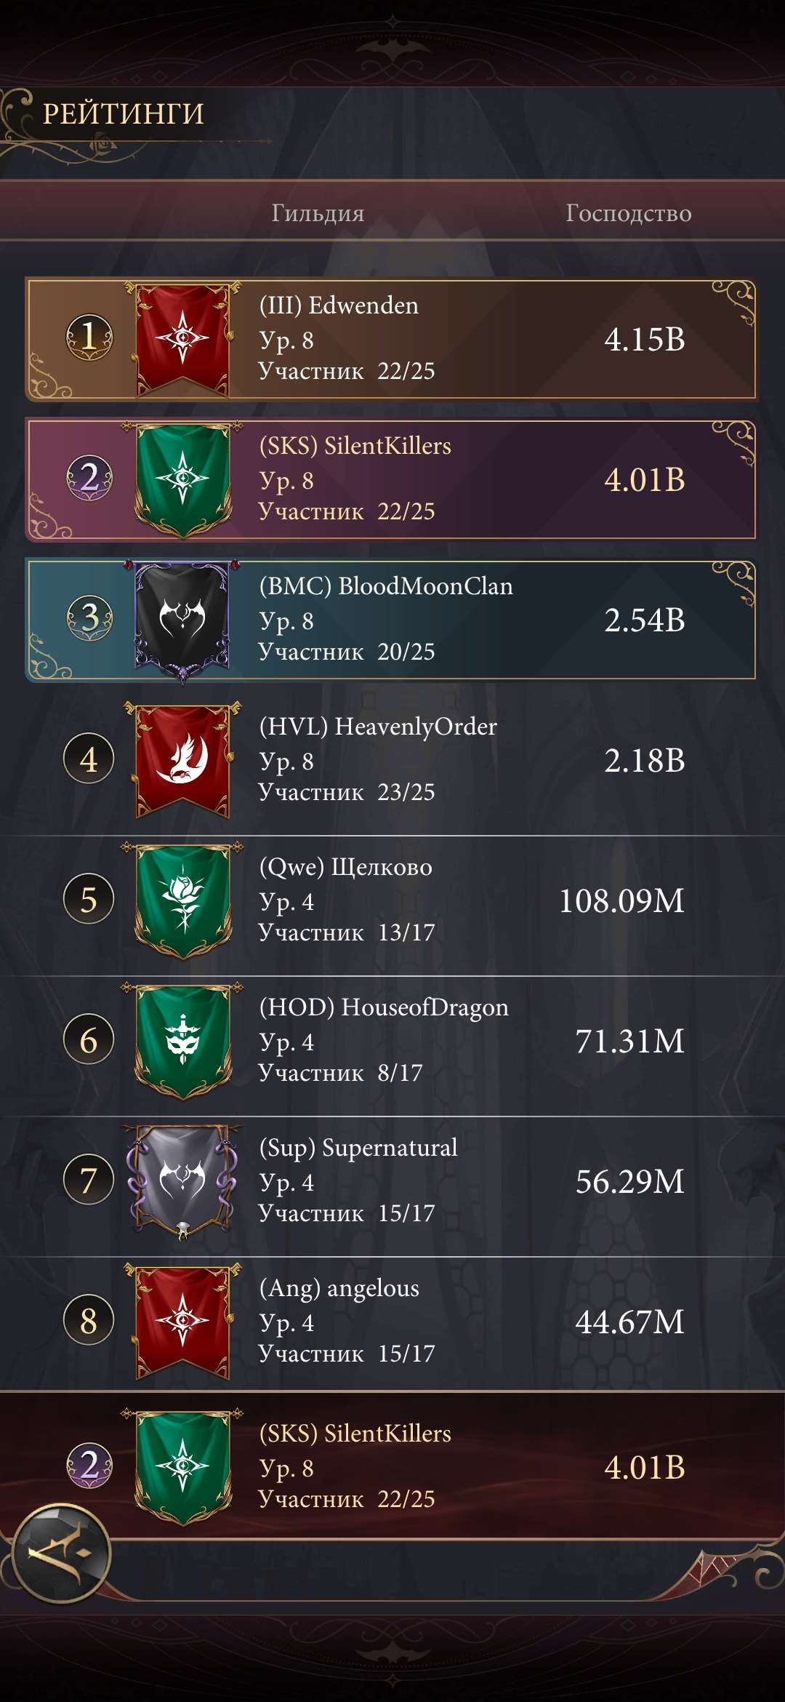The height and width of the screenshot is (1702, 785).
Task: Click HouseofDragon's green mask banner
Action: (183, 1040)
